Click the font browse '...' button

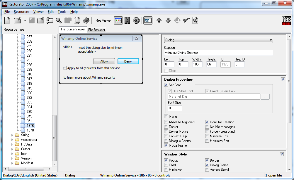pyautogui.click(x=265, y=97)
